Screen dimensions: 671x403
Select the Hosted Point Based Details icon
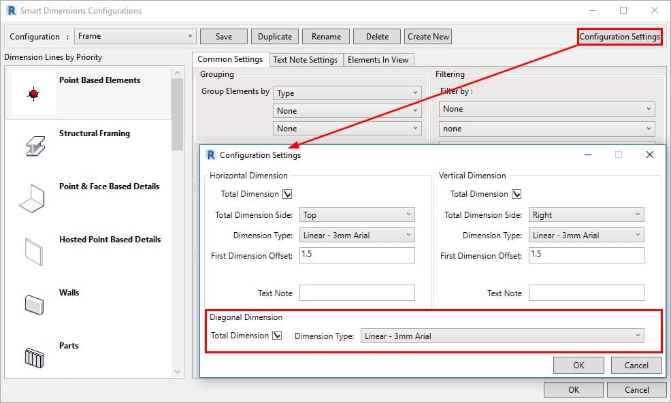[x=34, y=252]
